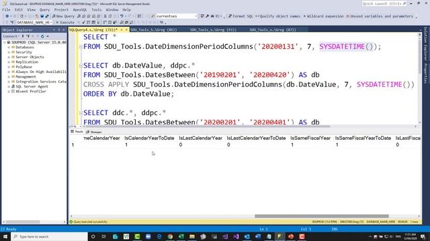Click Unused variables and parameters button
Viewport: 430px width, 241px height.
380,16
